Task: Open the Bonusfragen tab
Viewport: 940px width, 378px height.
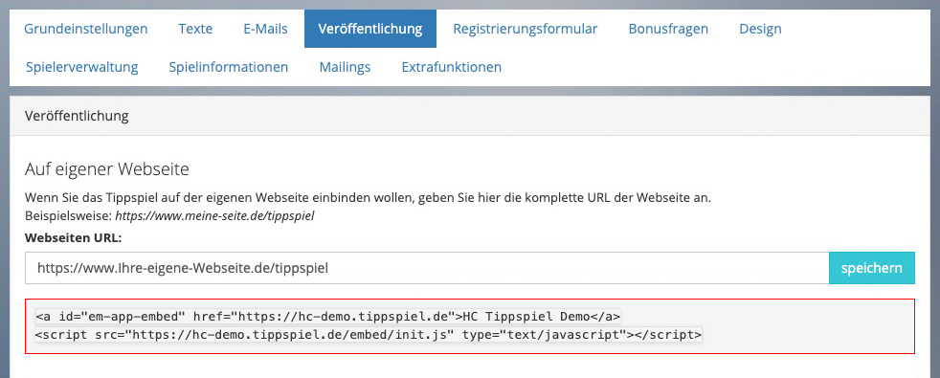Action: click(668, 29)
